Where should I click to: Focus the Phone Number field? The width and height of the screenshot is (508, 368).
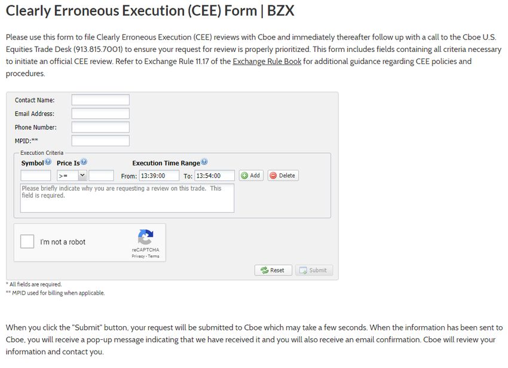(x=100, y=127)
